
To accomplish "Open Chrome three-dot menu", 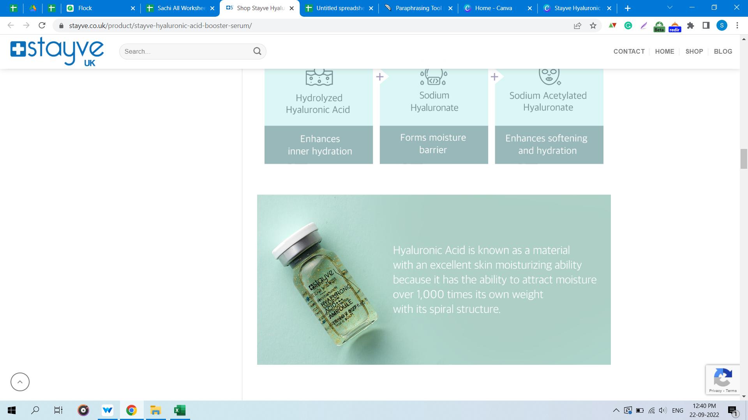I will tap(737, 26).
